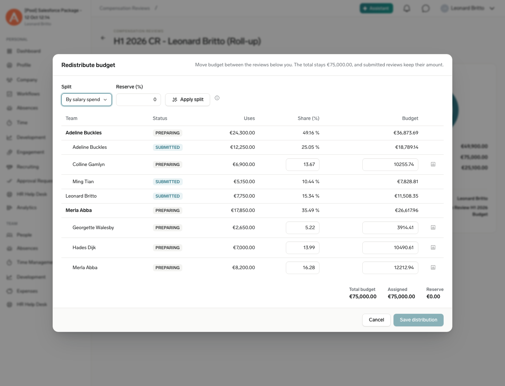
Task: Expand the Leonard Britto user menu chevron
Action: 492,8
